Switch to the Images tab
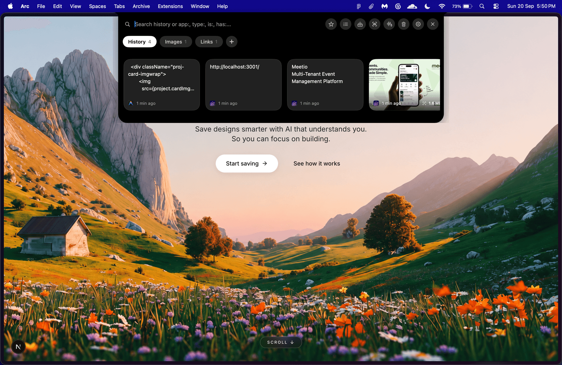Viewport: 562px width, 365px height. click(x=176, y=42)
